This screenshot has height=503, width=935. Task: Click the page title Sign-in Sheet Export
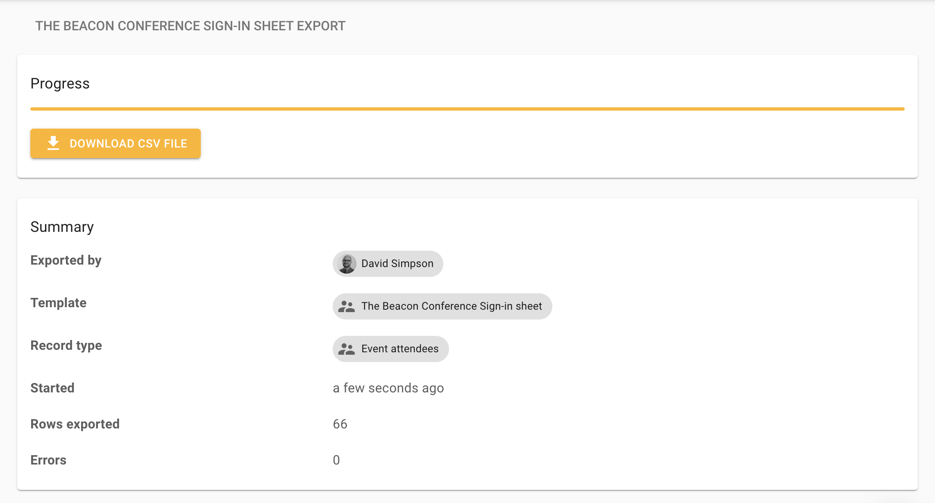pos(190,26)
